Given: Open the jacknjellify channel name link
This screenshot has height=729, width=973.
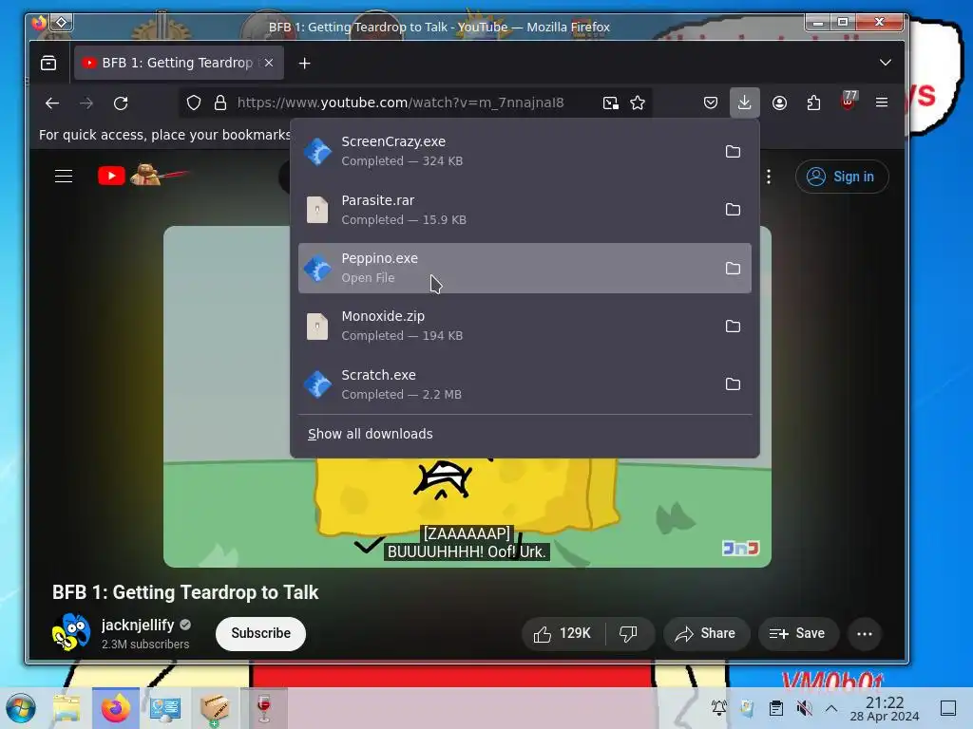Looking at the screenshot, I should 138,625.
